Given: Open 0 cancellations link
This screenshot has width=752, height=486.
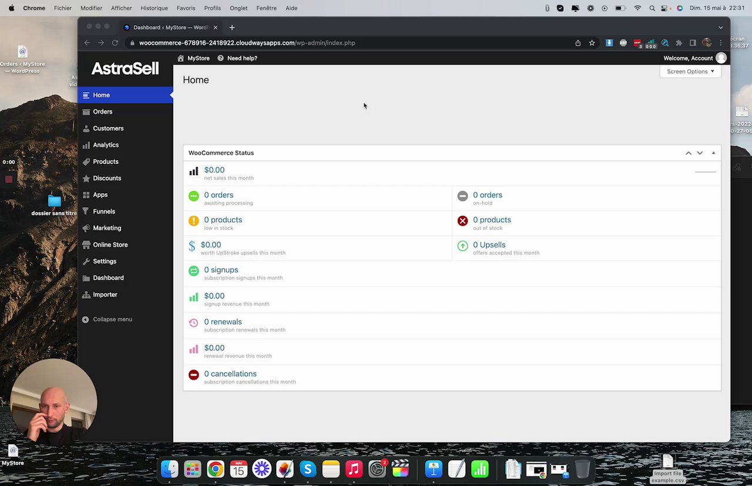Looking at the screenshot, I should pyautogui.click(x=230, y=374).
